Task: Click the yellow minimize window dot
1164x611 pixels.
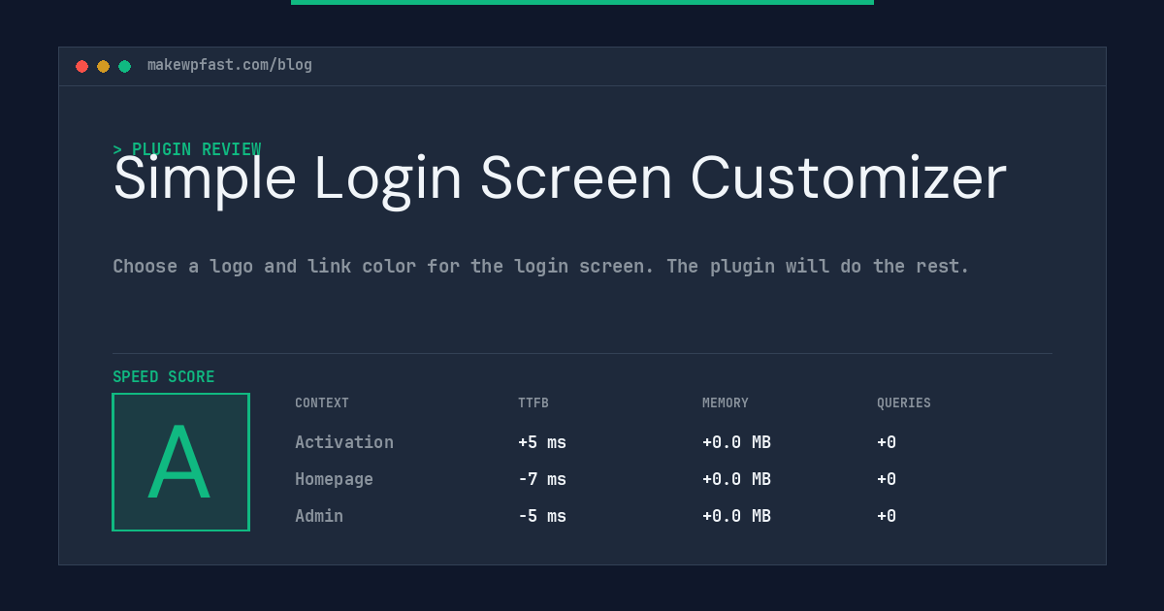Action: 103,66
